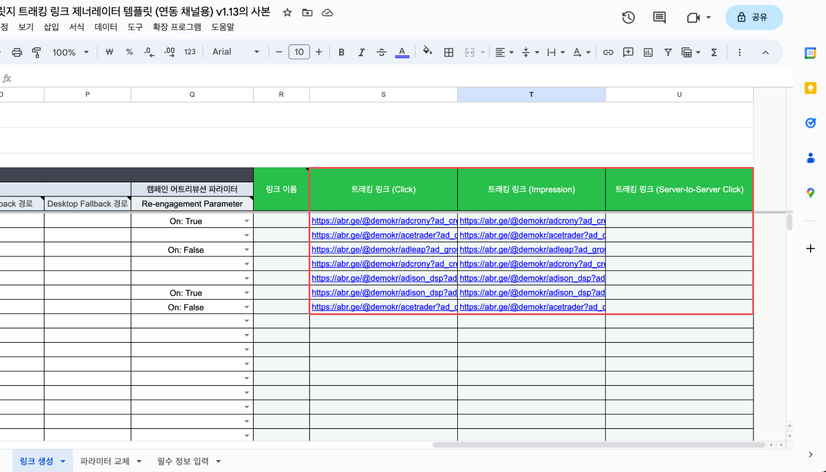Image resolution: width=826 pixels, height=472 pixels.
Task: Star this spreadsheet document
Action: (x=287, y=12)
